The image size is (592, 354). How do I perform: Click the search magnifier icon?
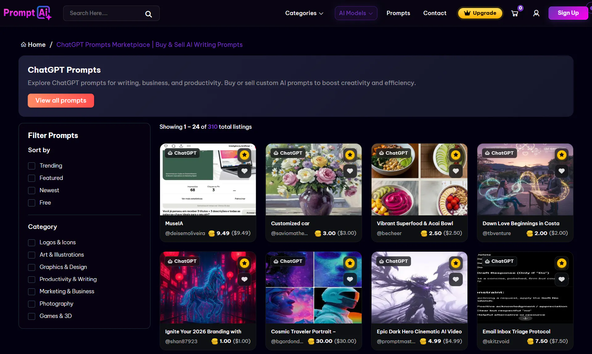coord(148,14)
